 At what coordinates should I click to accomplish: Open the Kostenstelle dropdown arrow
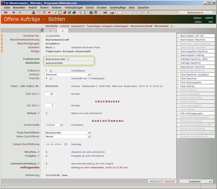pos(61,125)
